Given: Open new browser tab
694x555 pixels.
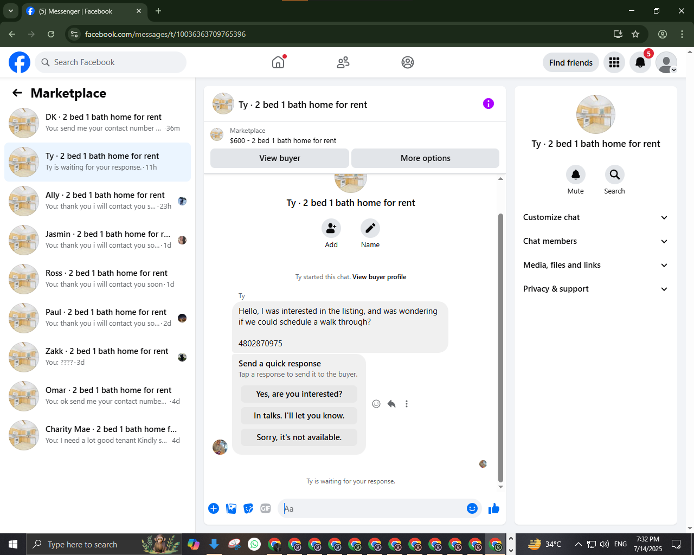Looking at the screenshot, I should coord(158,11).
